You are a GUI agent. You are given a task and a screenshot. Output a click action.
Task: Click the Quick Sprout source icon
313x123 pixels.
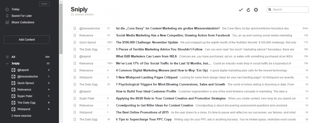(x=14, y=83)
